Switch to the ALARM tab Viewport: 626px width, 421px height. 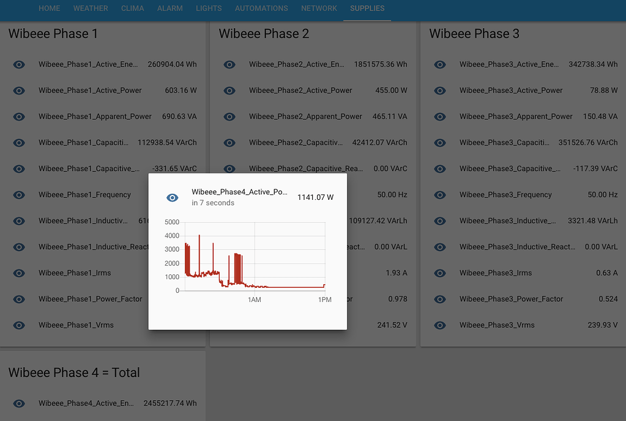[170, 9]
